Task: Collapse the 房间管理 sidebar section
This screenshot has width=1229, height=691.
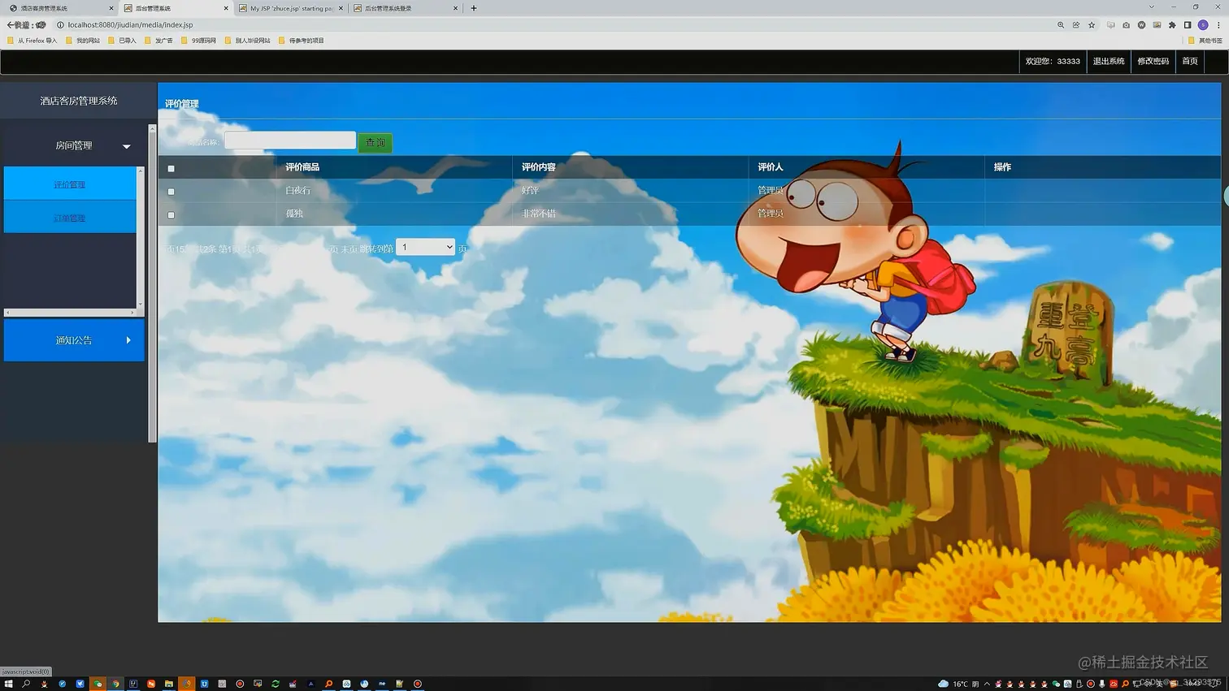Action: coord(74,145)
